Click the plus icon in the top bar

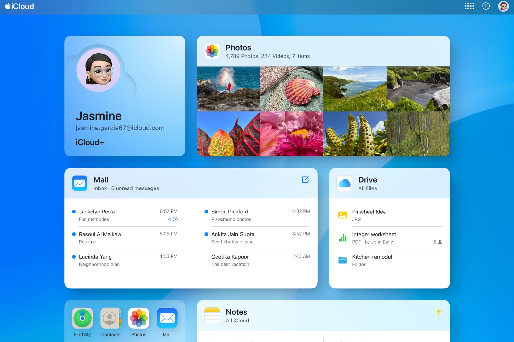click(486, 6)
